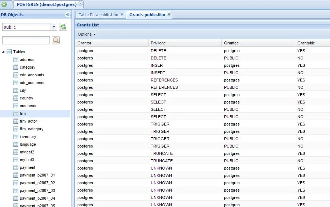The width and height of the screenshot is (330, 207).
Task: Click the cdr_accounts table icon
Action: point(16,75)
